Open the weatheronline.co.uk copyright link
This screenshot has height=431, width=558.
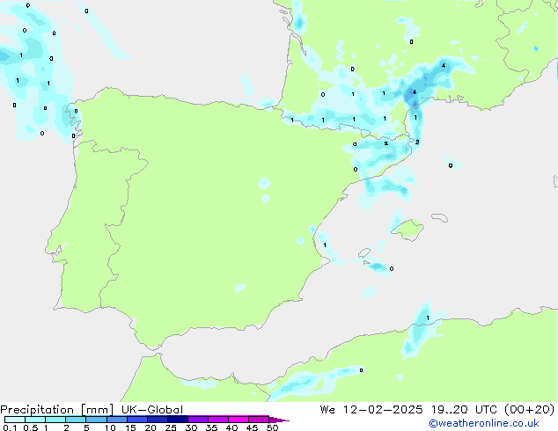click(483, 423)
